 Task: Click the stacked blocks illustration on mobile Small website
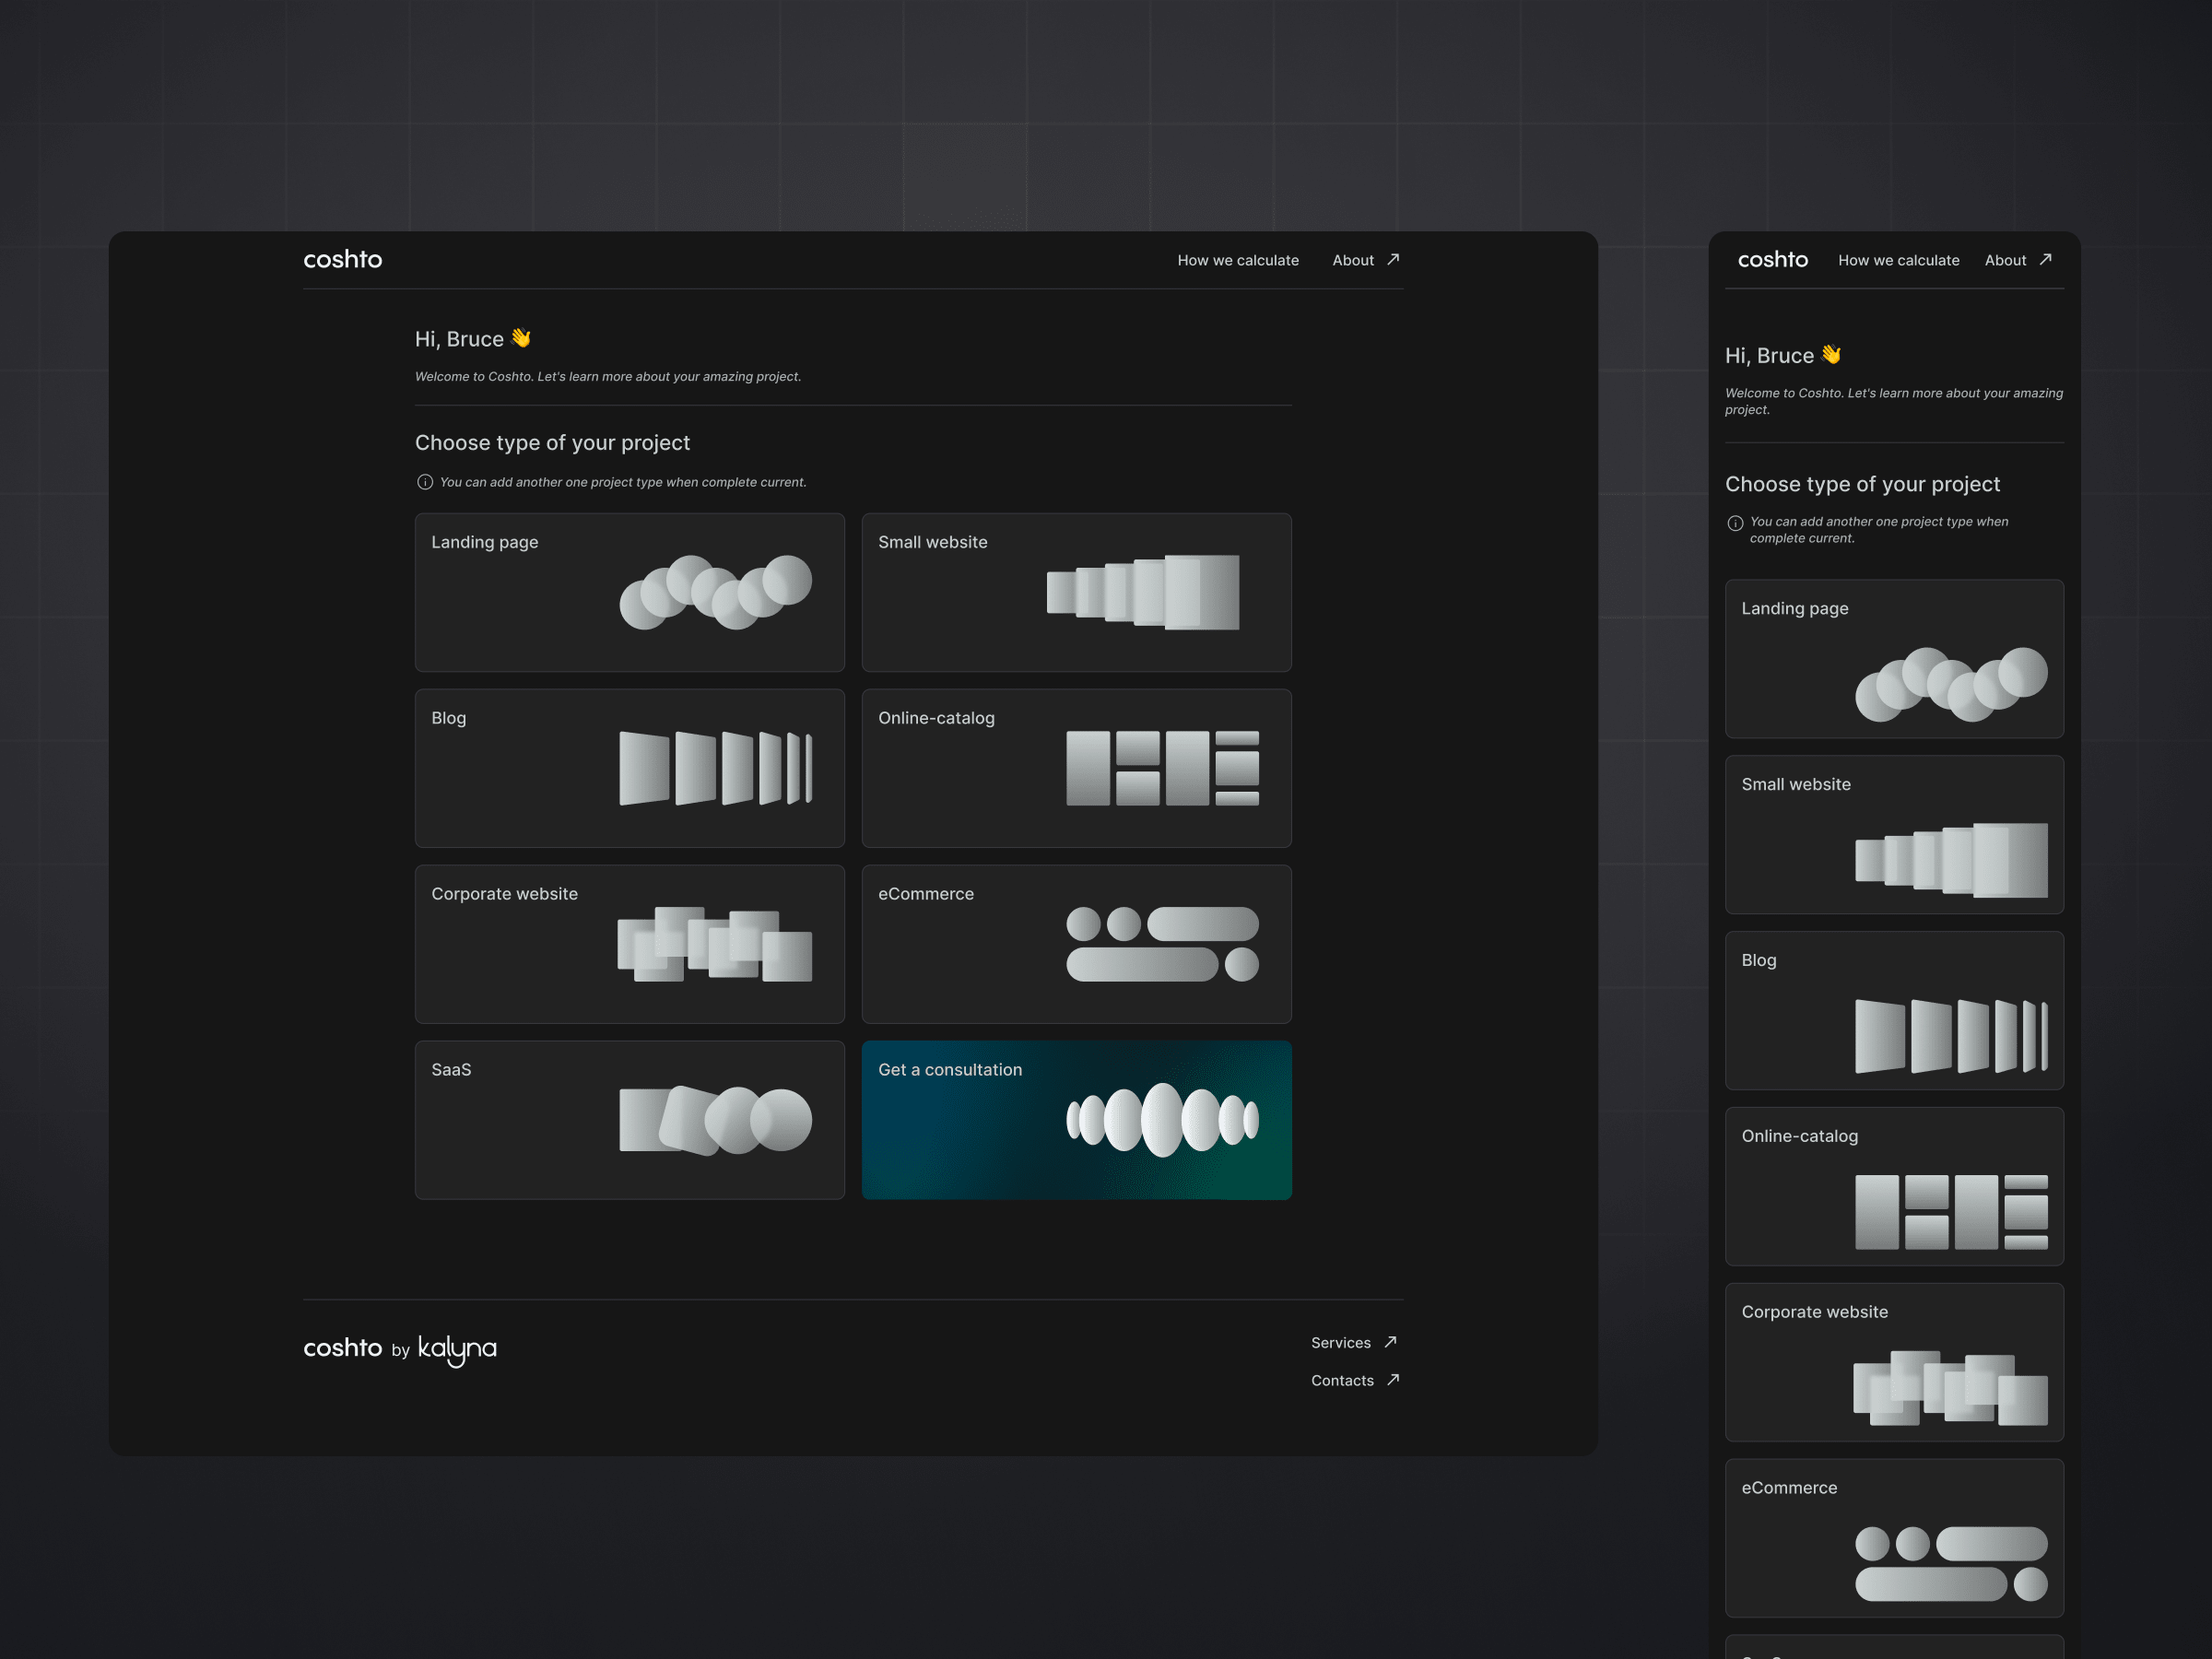pyautogui.click(x=1952, y=860)
